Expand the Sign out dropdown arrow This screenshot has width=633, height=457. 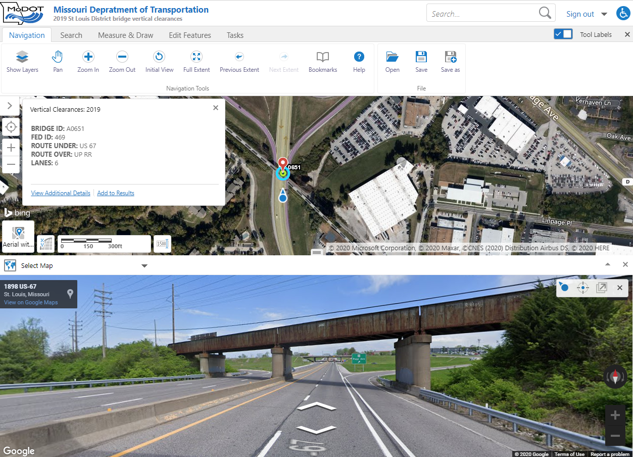pos(604,14)
